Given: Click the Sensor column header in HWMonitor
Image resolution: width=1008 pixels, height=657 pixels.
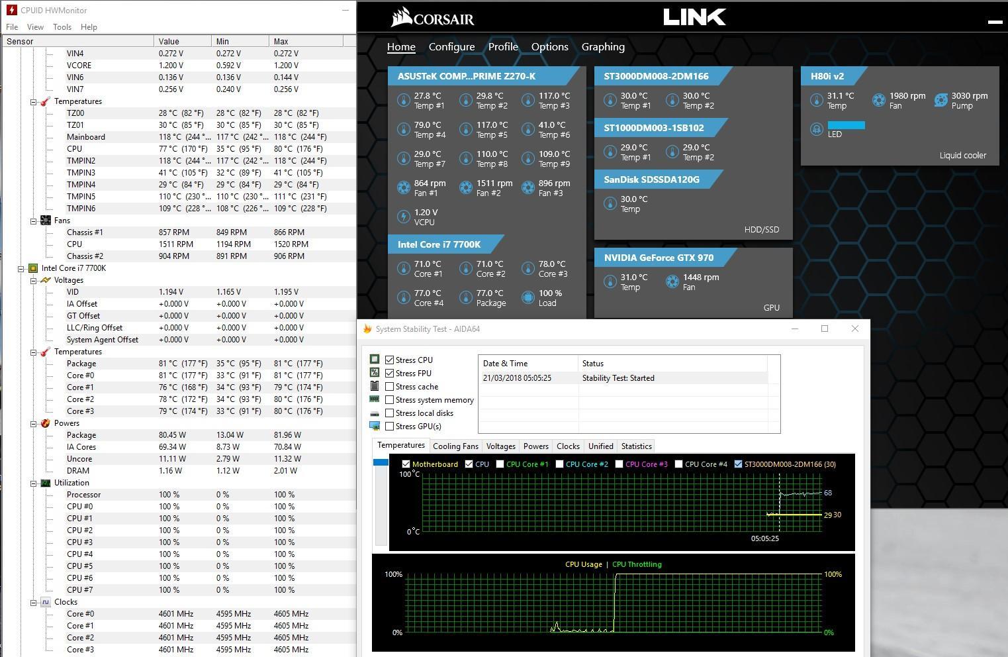Looking at the screenshot, I should (x=77, y=41).
